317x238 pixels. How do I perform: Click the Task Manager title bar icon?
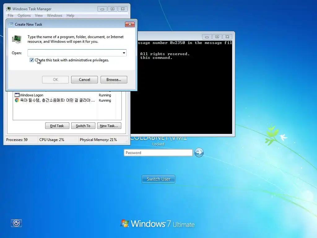(9, 9)
